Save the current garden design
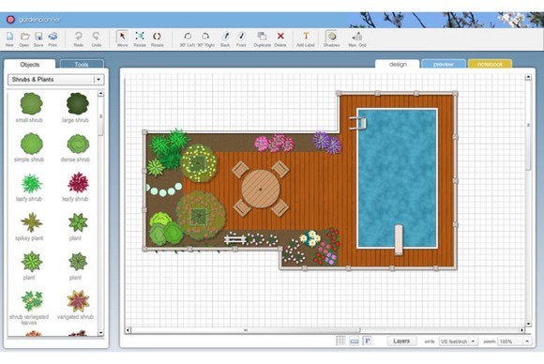The width and height of the screenshot is (544, 364). pos(38,38)
